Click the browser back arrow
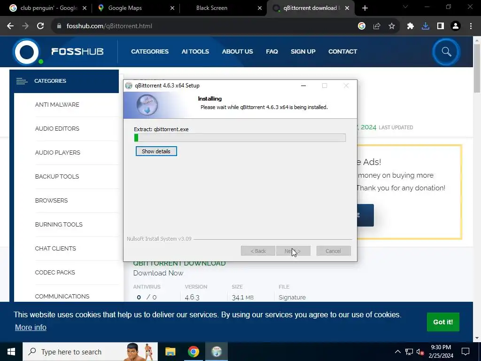 tap(10, 26)
